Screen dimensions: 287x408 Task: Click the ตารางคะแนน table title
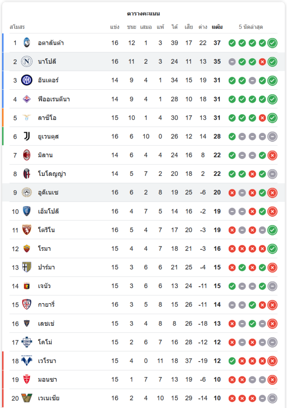pyautogui.click(x=143, y=13)
